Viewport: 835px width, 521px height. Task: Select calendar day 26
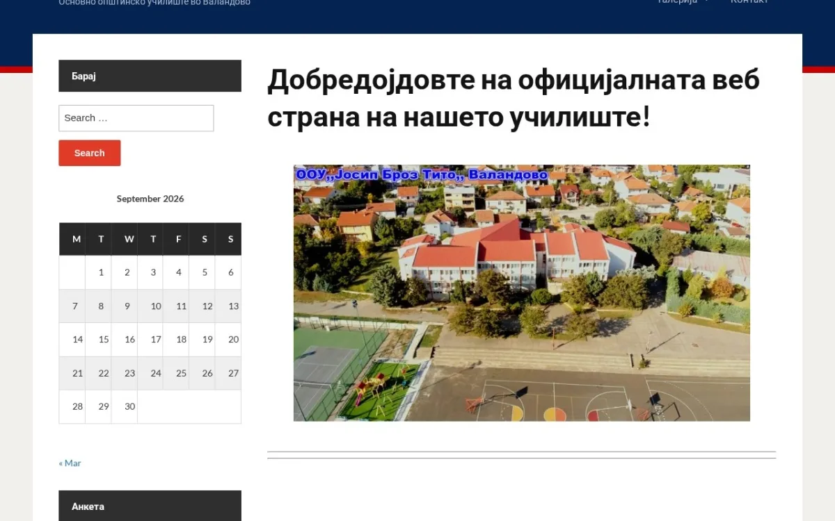coord(202,373)
